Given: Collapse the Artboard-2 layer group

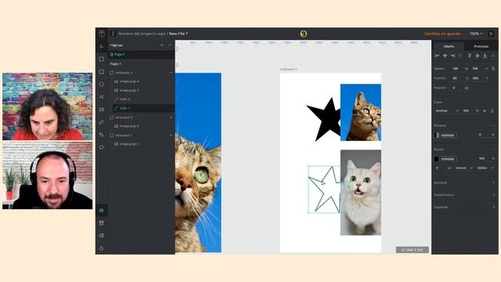Looking at the screenshot, I should pyautogui.click(x=171, y=117).
